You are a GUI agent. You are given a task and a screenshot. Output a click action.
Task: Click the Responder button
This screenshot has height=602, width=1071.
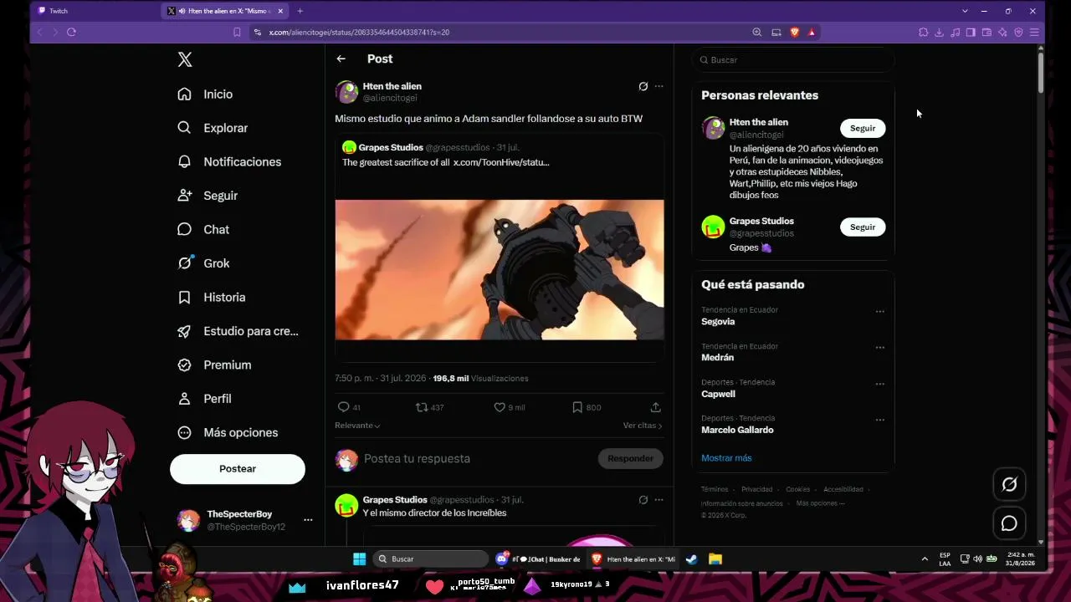point(630,458)
